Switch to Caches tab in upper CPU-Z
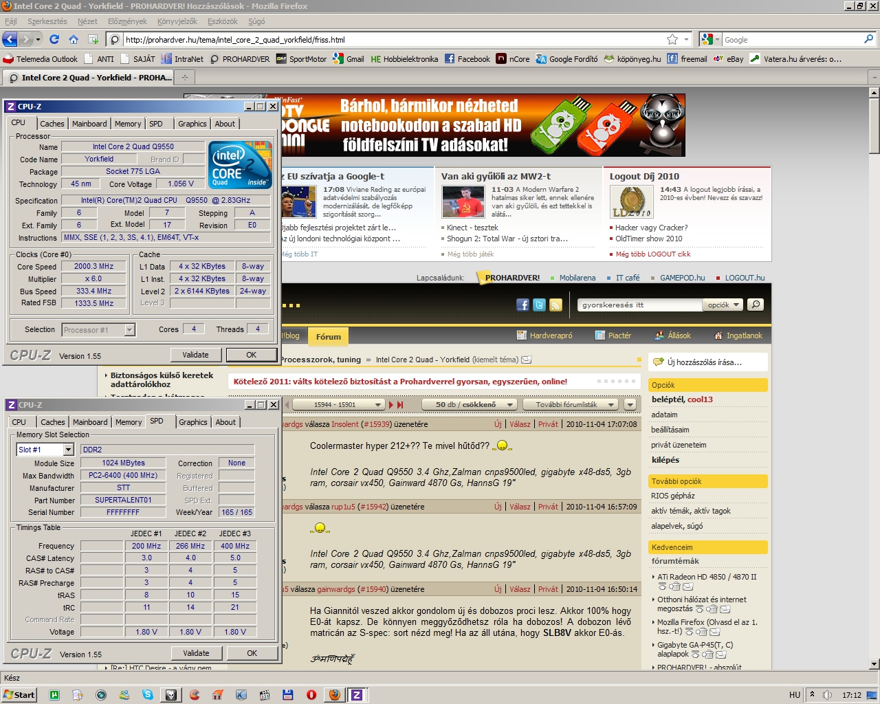The image size is (880, 704). point(52,124)
